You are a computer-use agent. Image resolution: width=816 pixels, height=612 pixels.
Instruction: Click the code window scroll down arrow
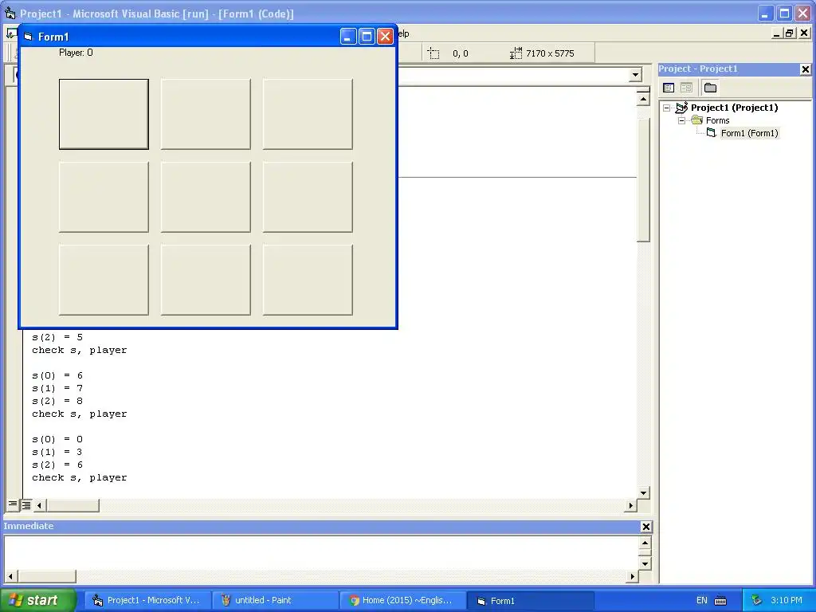point(643,492)
